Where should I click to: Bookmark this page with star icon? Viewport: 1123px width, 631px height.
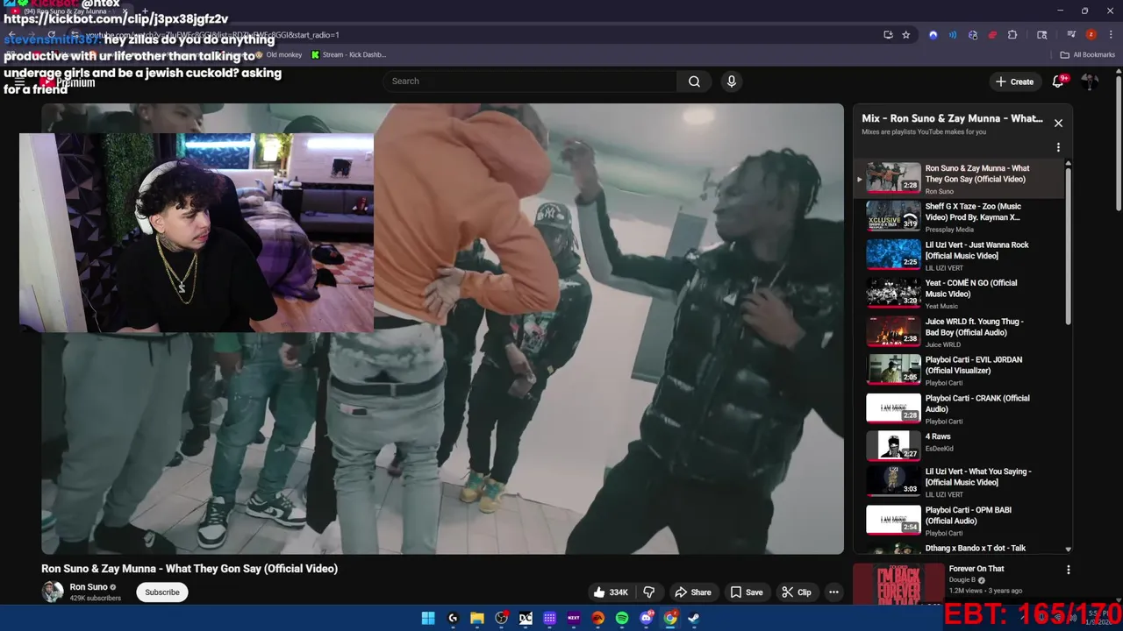tap(906, 35)
